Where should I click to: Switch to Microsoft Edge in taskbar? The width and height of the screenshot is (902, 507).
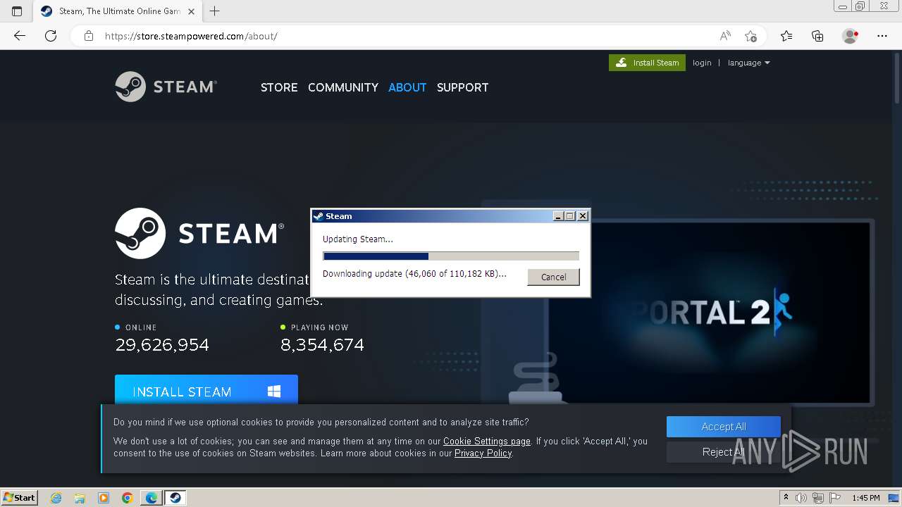coord(152,498)
